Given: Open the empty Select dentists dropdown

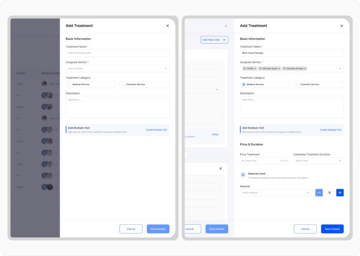Looking at the screenshot, I should [117, 69].
